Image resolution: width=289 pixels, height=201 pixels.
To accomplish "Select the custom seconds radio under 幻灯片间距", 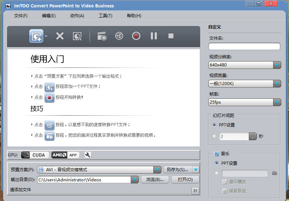I will (x=214, y=136).
